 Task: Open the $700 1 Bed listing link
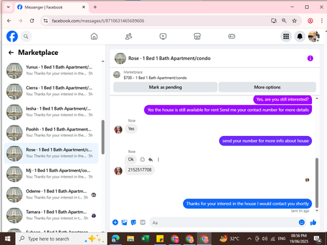[155, 78]
